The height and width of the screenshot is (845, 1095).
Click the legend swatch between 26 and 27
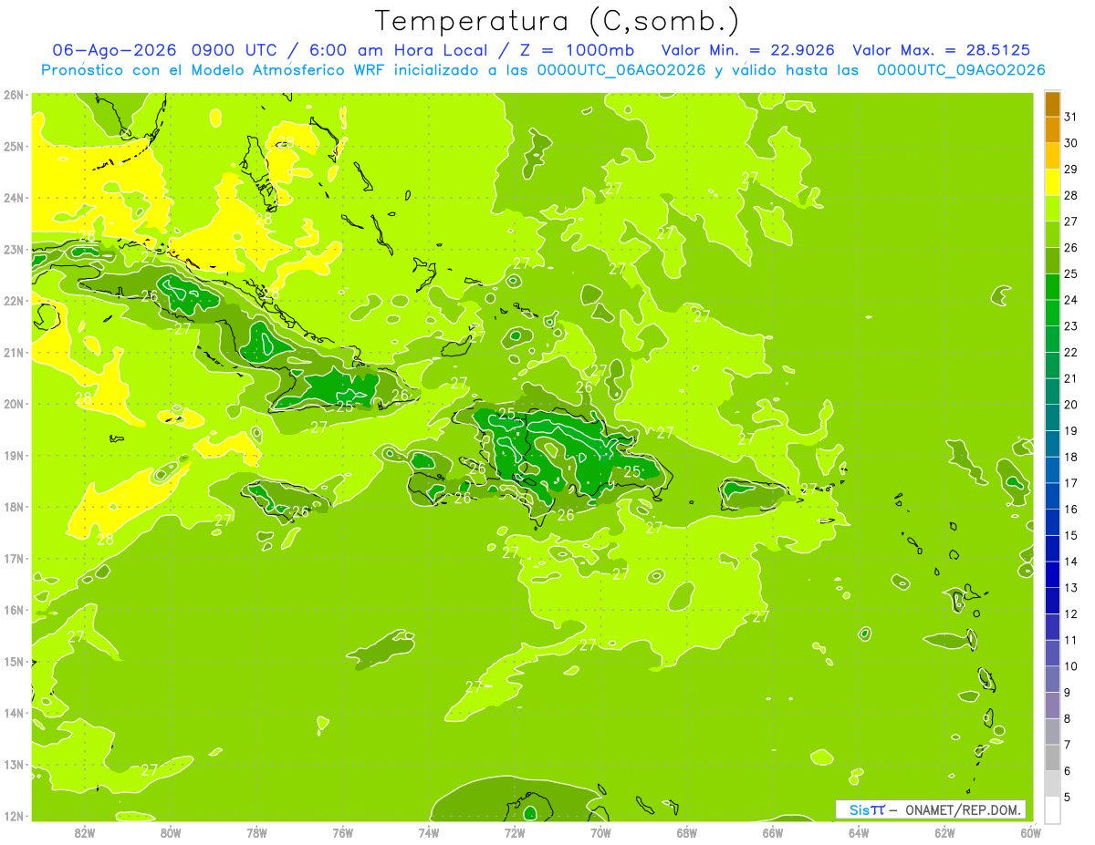coord(1052,235)
